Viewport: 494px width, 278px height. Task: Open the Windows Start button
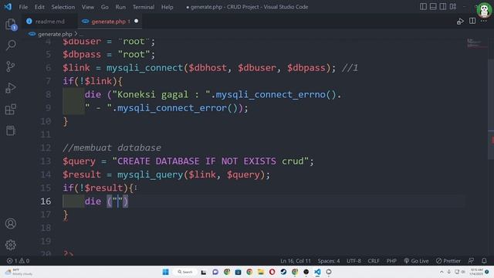point(165,272)
